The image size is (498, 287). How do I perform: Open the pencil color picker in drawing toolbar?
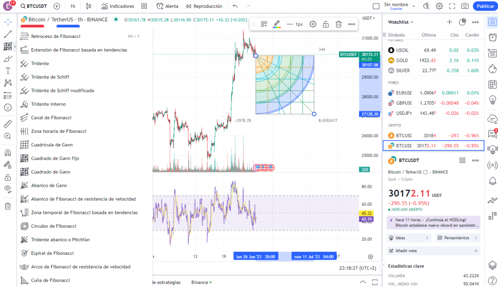click(x=276, y=23)
